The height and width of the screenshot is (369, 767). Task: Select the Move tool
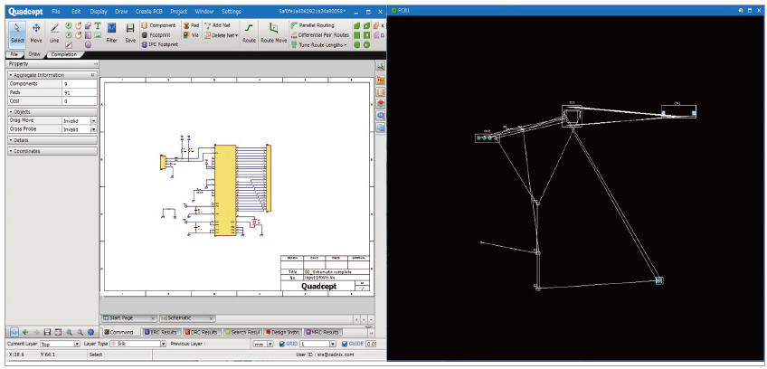pos(36,33)
